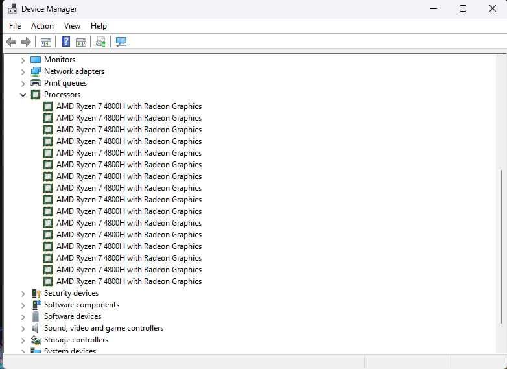Screen dimensions: 507x369
Task: Open the View menu
Action: tap(72, 26)
